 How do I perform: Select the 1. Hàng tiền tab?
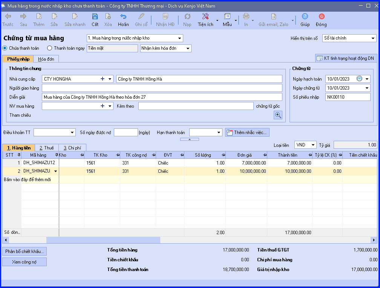[x=19, y=148]
